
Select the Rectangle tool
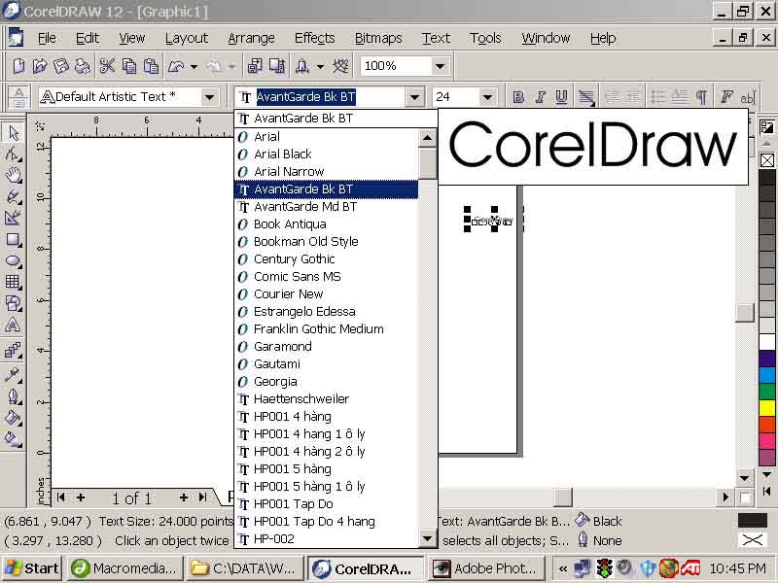click(x=14, y=239)
